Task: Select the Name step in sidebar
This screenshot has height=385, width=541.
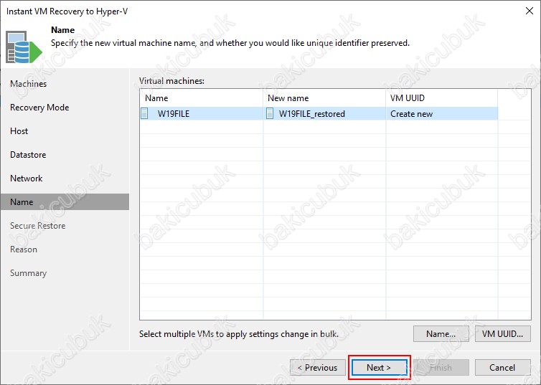Action: [x=65, y=201]
